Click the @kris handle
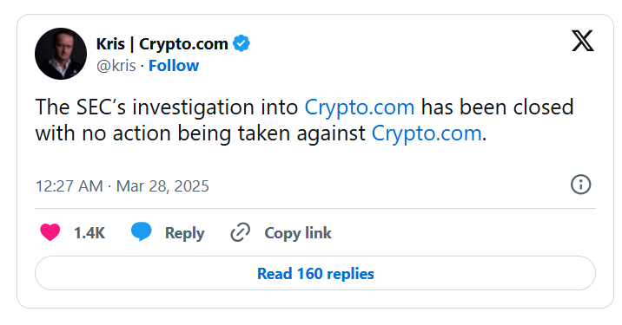 click(x=116, y=66)
